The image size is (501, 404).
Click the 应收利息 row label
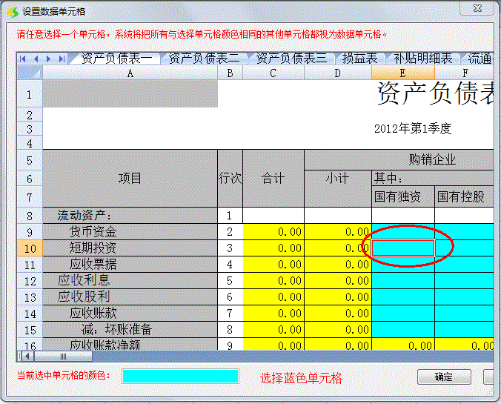pyautogui.click(x=130, y=281)
